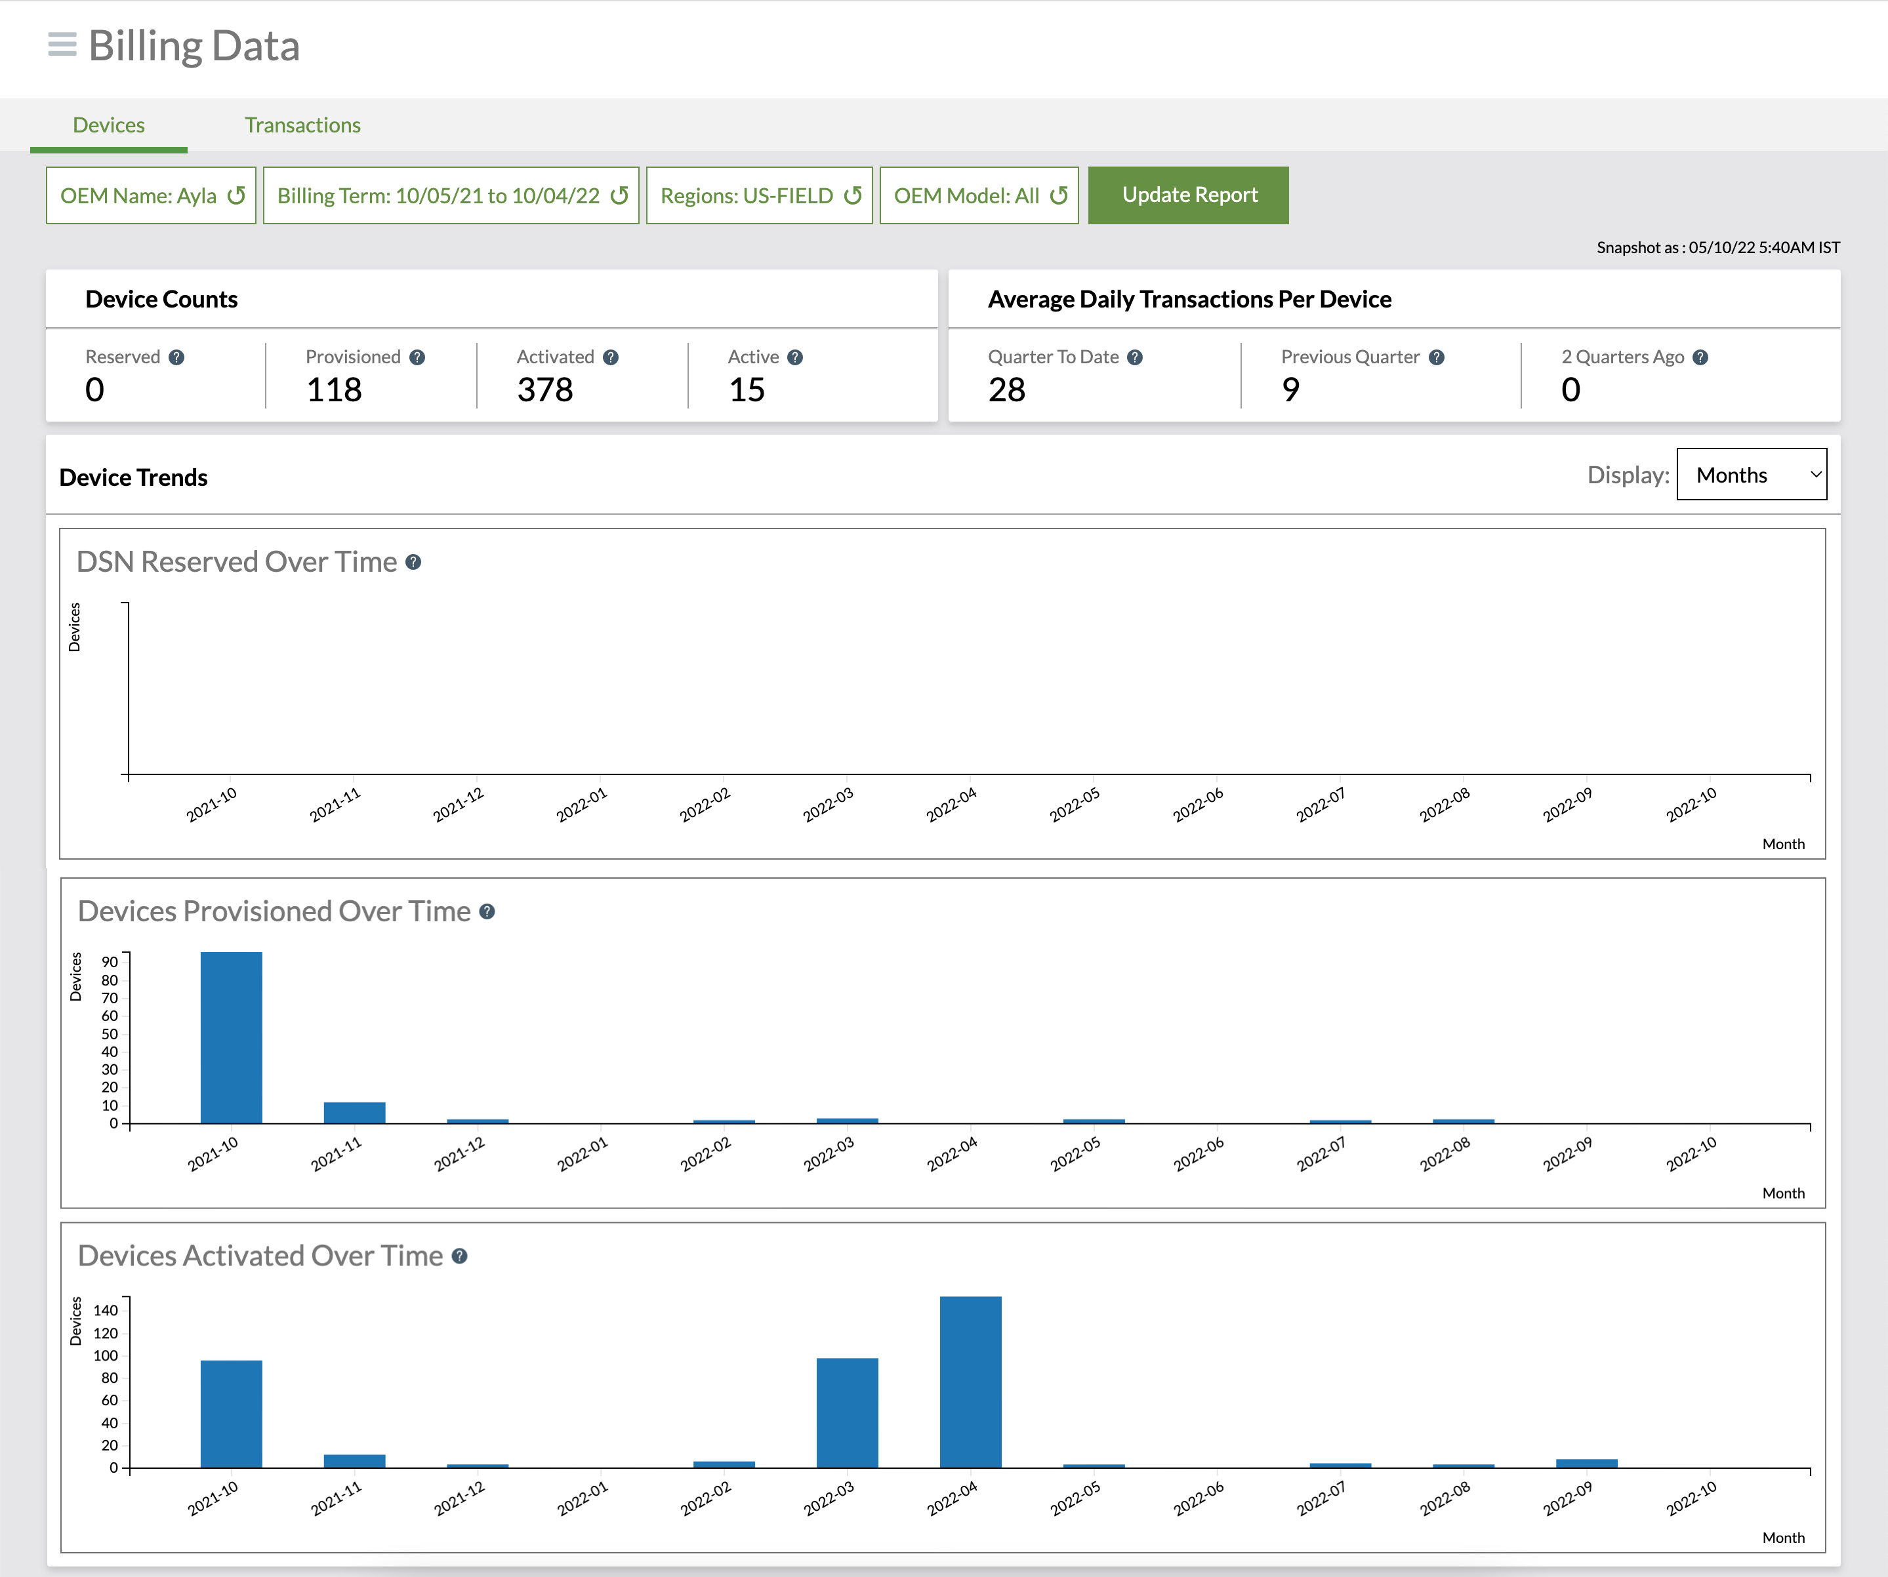Click the 2022-04 bar in Activated chart
This screenshot has height=1577, width=1888.
(971, 1382)
